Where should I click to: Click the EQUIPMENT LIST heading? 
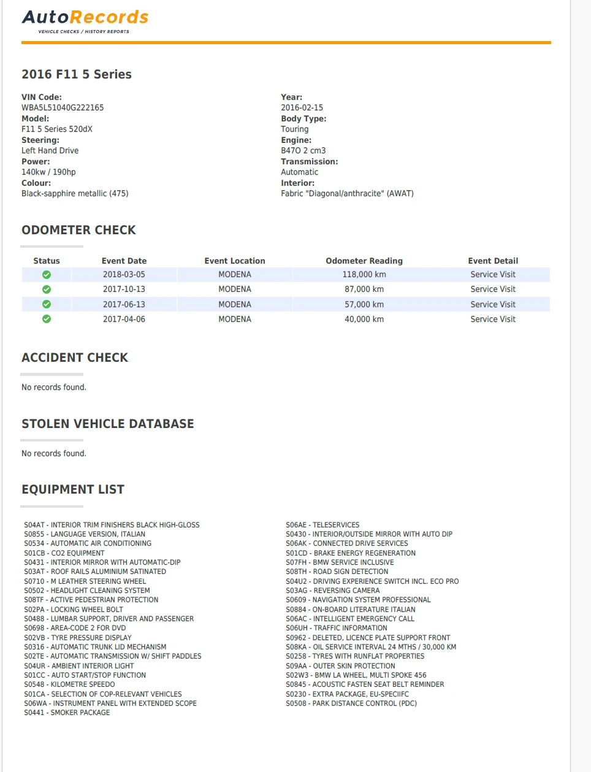coord(73,489)
